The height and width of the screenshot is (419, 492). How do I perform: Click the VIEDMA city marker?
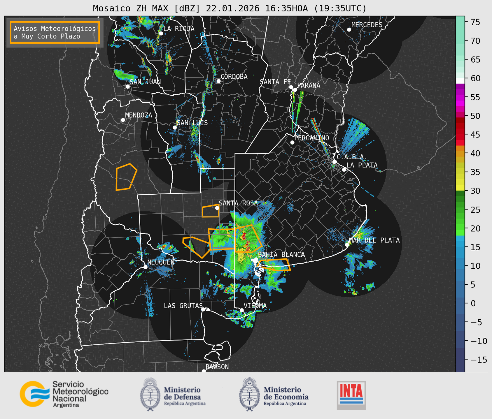coord(241,310)
